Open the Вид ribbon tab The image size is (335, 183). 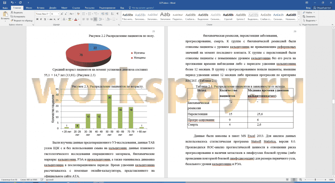122,8
